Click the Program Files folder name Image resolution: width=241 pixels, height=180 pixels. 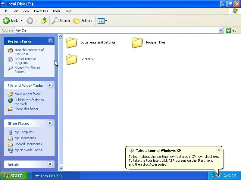pyautogui.click(x=156, y=42)
